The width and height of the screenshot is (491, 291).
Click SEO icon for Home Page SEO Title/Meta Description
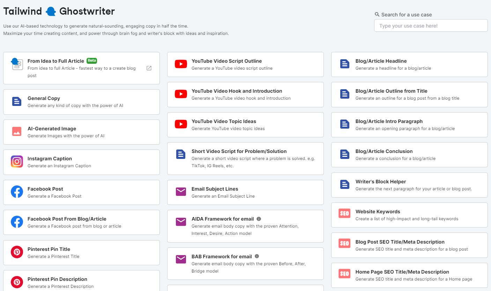point(344,274)
